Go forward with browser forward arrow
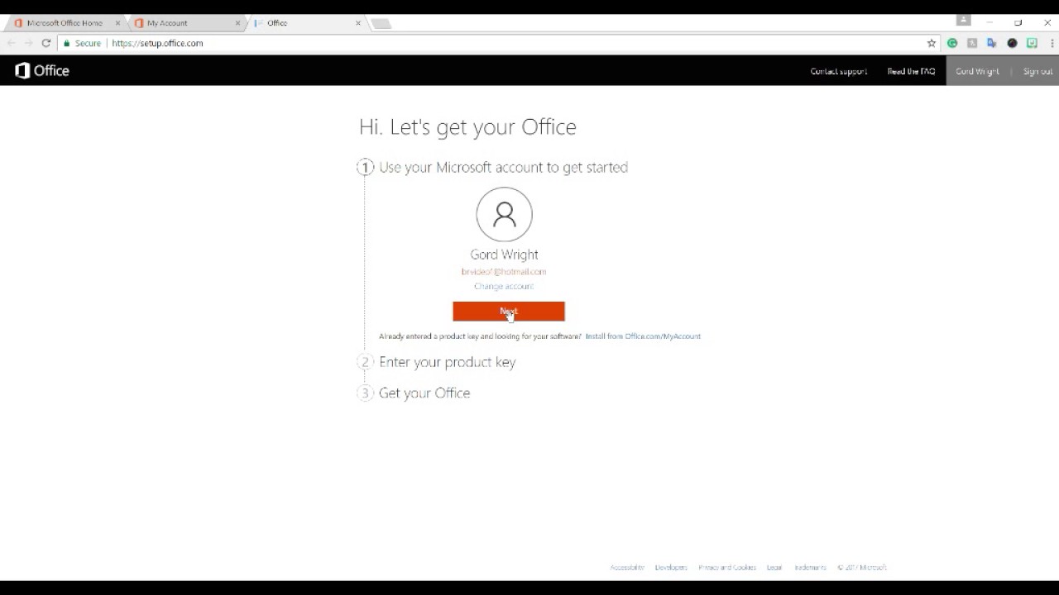1059x595 pixels. [28, 43]
